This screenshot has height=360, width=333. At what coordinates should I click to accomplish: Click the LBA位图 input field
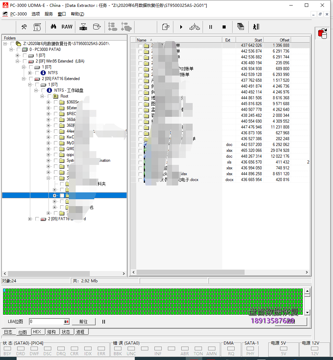click(47, 322)
